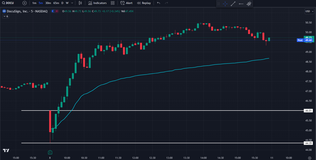Pick the candlestick measure drawing tool
Image resolution: width=316 pixels, height=160 pixels.
pos(249,4)
